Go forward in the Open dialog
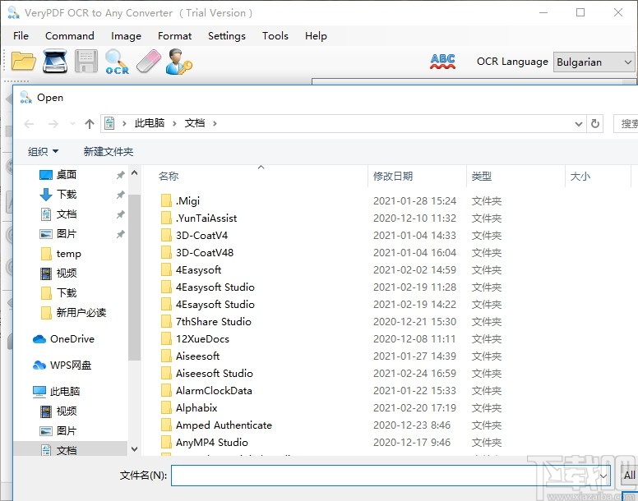This screenshot has height=501, width=638. [53, 123]
